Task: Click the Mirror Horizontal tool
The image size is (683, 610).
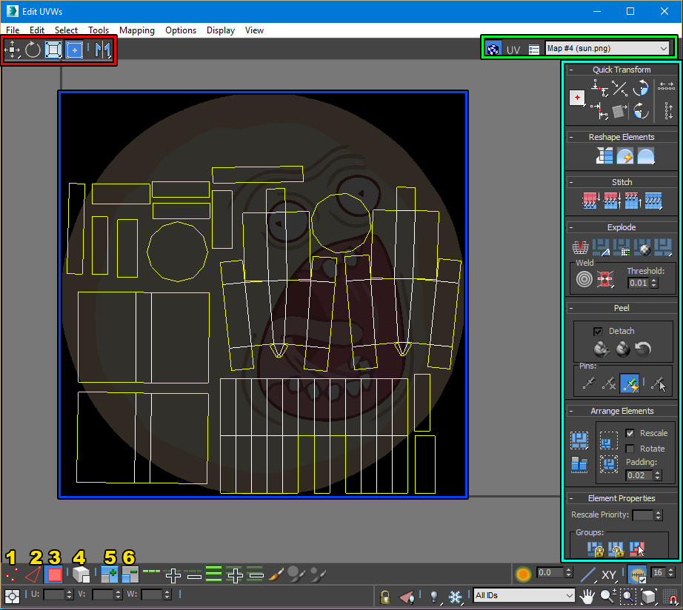Action: pos(102,50)
